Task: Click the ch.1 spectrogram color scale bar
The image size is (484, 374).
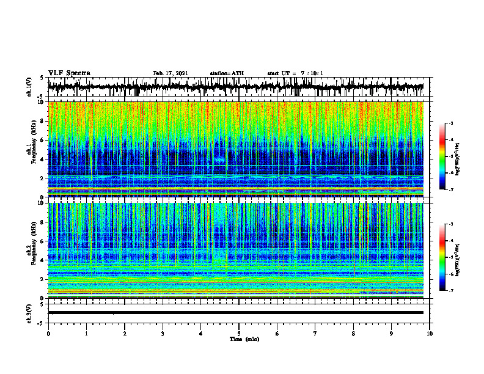Action: (442, 156)
